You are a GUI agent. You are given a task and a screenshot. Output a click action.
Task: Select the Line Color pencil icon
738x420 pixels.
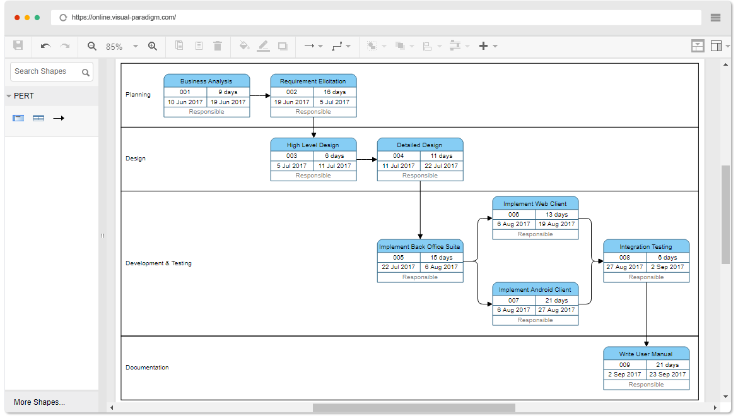click(x=264, y=45)
